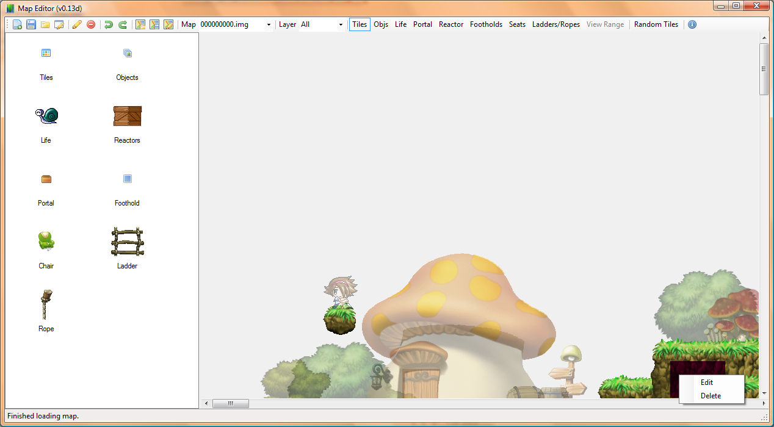Toggle Portal visibility in toolbar
Viewport: 774px width, 427px height.
pos(422,24)
